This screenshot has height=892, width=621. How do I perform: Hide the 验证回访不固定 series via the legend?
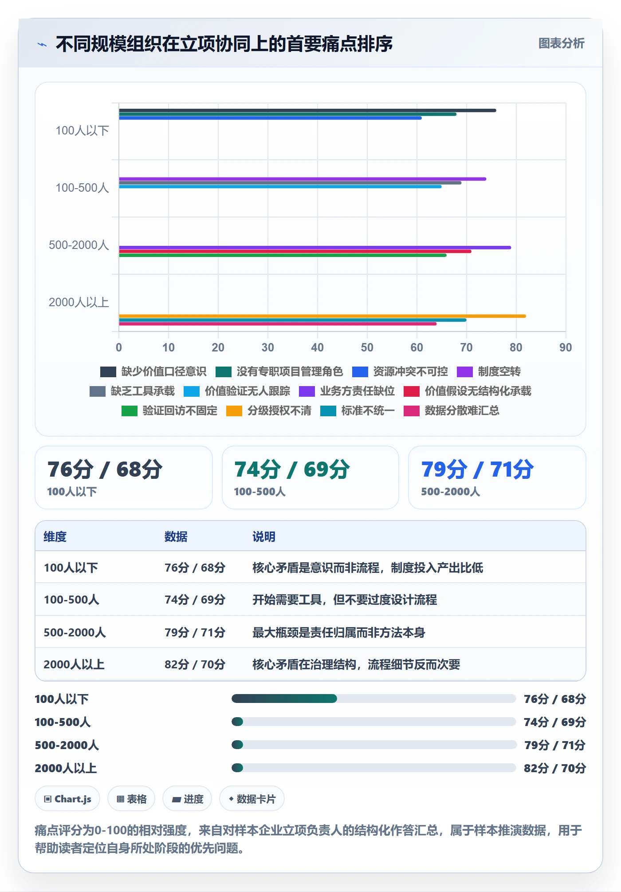point(169,410)
